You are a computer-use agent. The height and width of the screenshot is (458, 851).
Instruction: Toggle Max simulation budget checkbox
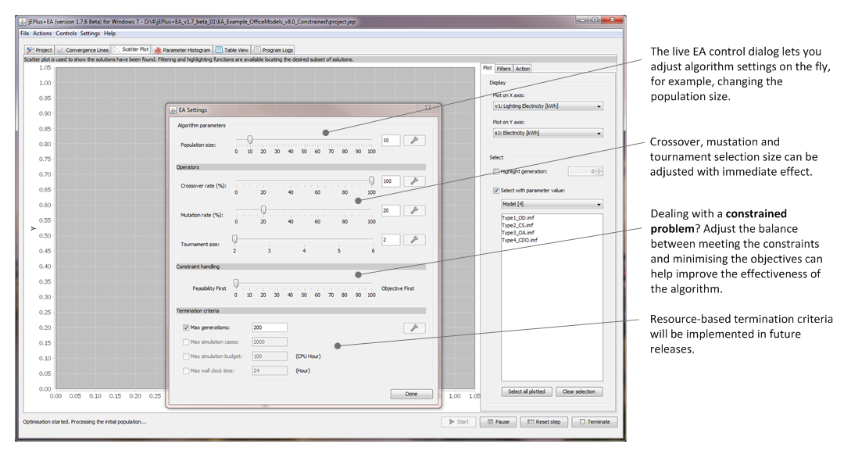pyautogui.click(x=186, y=356)
